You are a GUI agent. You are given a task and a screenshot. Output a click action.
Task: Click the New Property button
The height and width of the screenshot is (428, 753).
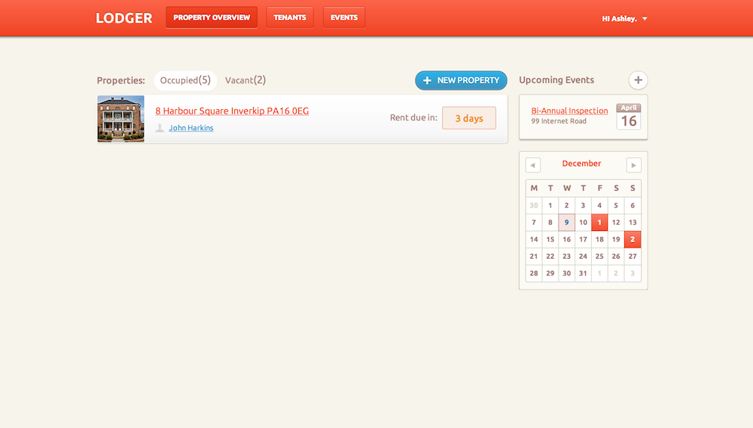pos(461,80)
